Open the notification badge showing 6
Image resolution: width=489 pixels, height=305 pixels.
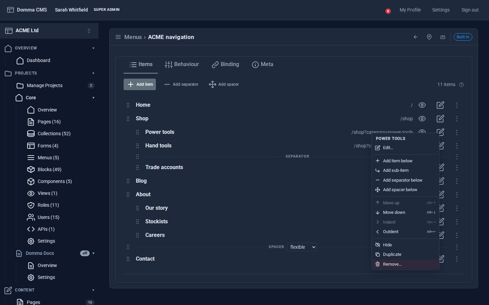pyautogui.click(x=388, y=11)
